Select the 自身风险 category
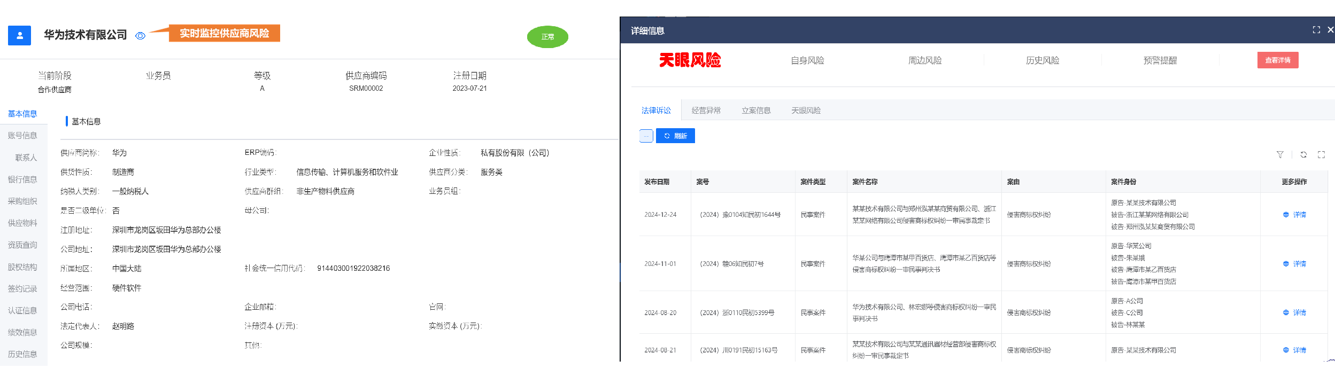 click(x=807, y=60)
